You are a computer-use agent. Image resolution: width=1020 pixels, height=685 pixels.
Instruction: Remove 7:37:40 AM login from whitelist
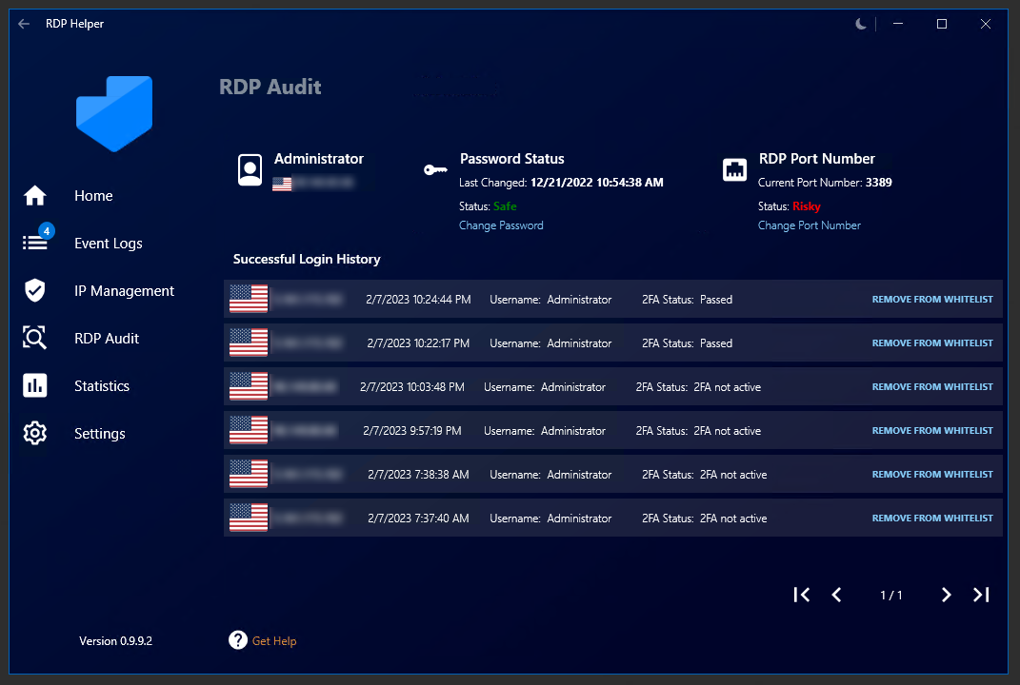(931, 519)
